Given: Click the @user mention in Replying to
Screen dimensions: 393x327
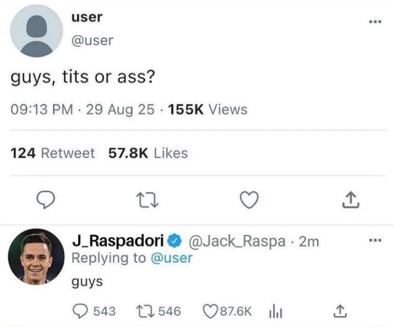Looking at the screenshot, I should click(172, 258).
